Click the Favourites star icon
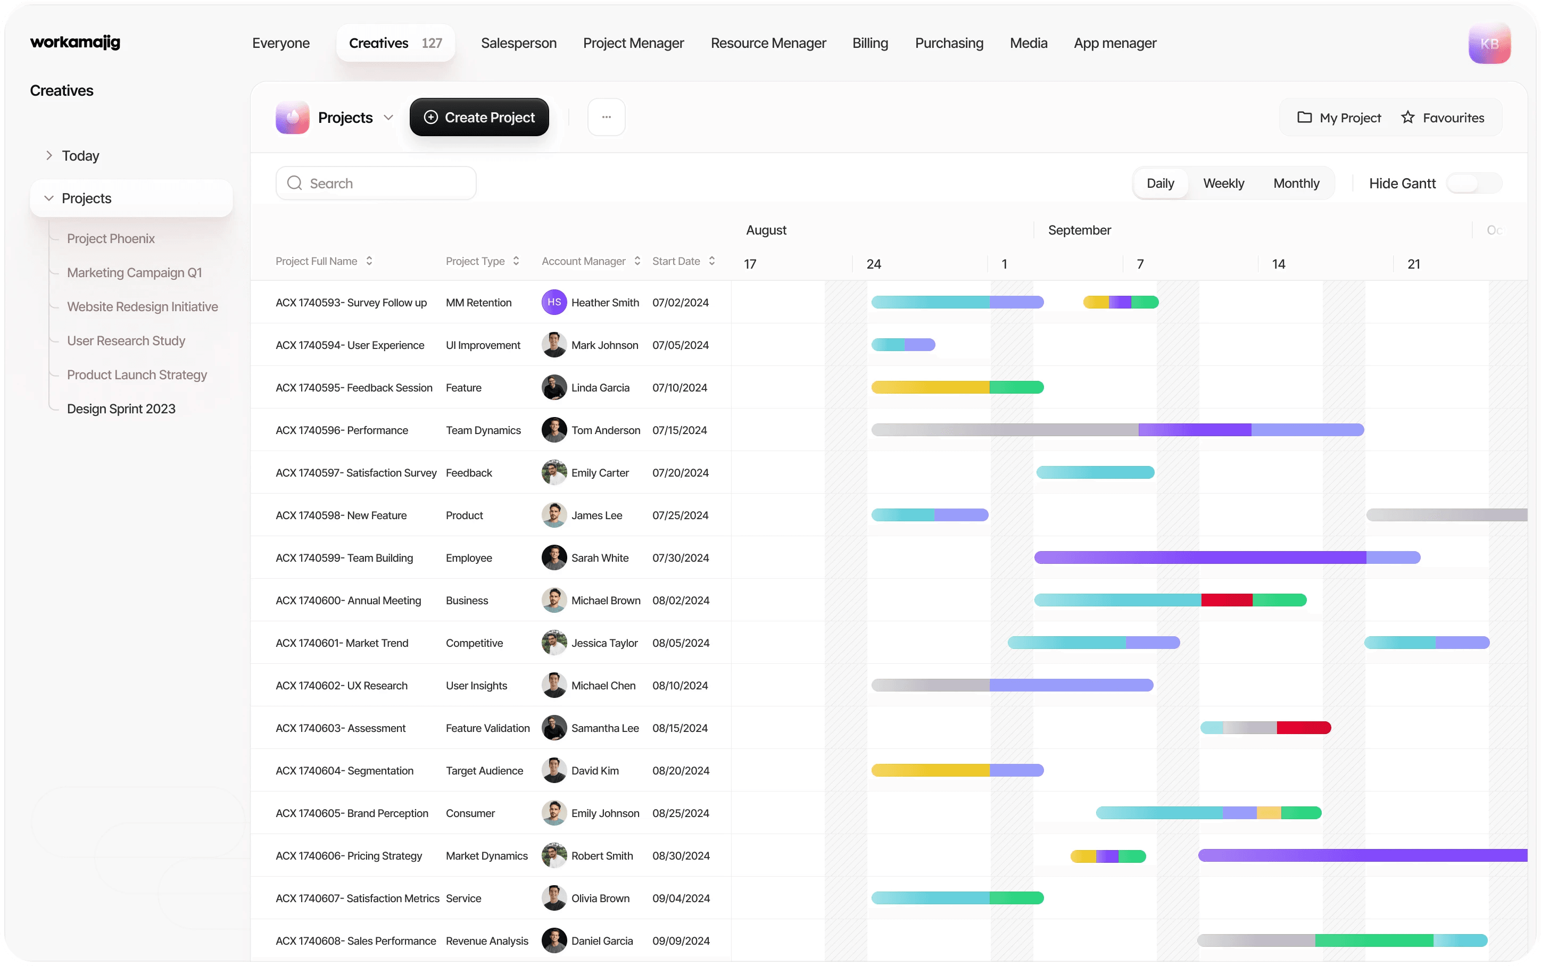The image size is (1541, 966). pos(1407,118)
